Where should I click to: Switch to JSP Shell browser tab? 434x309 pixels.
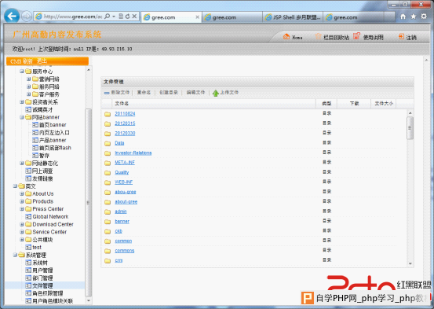(292, 17)
